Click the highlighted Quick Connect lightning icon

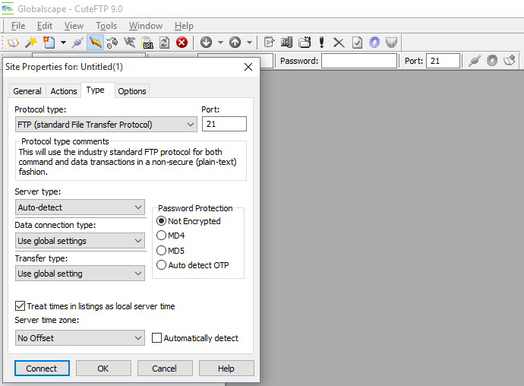95,43
